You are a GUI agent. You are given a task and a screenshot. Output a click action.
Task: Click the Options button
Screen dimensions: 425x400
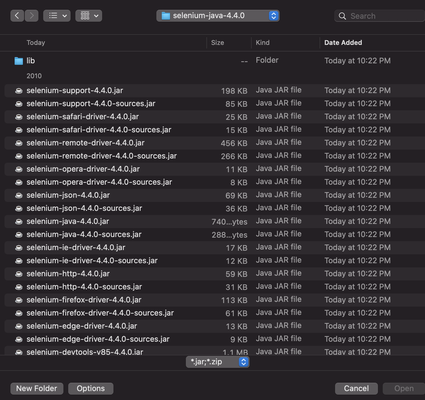click(x=91, y=388)
